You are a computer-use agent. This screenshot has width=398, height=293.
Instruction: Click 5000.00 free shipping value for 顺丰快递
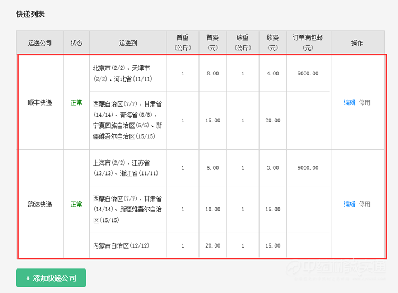click(308, 73)
